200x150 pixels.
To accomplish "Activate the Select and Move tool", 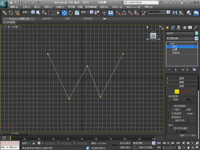I will coord(64,13).
